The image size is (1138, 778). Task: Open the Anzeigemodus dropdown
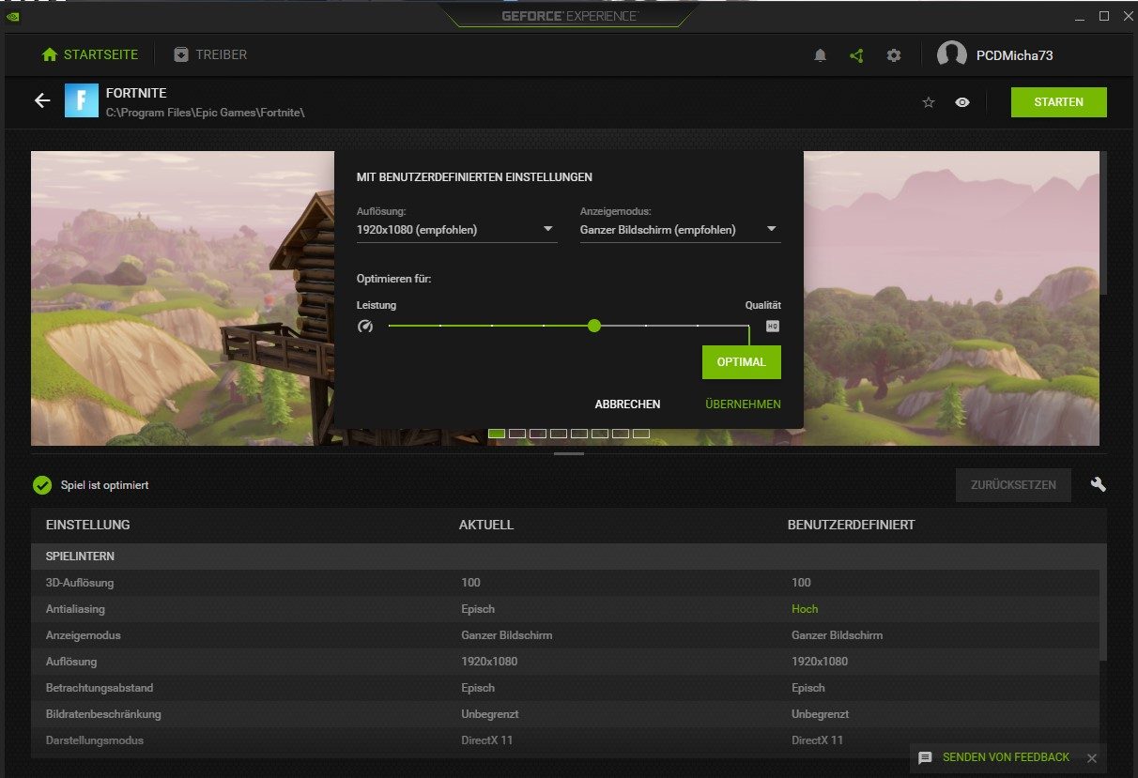(680, 229)
